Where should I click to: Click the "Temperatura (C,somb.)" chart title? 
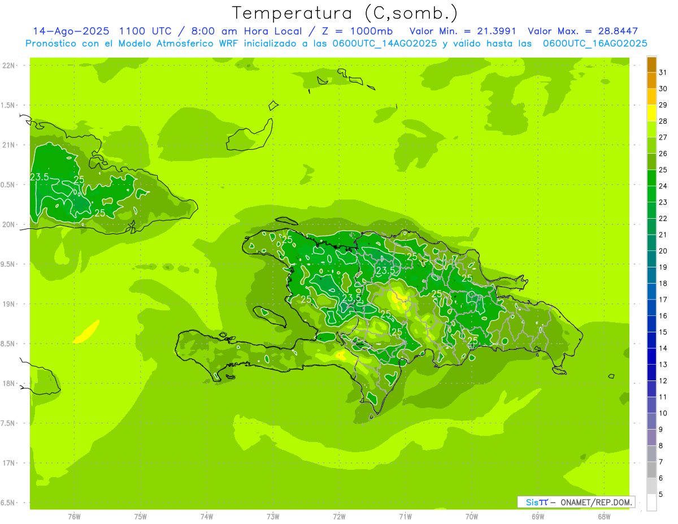[345, 13]
